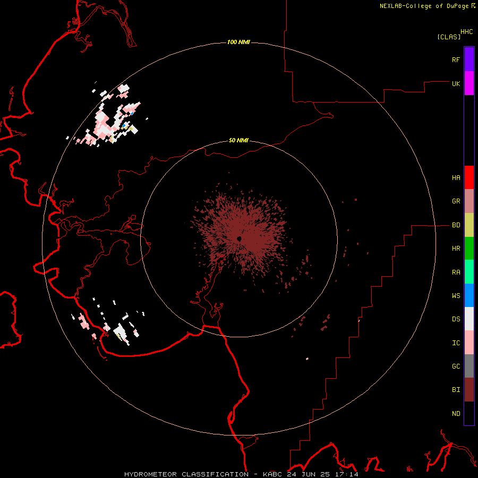This screenshot has height=478, width=478.
Task: Click the 50 NMI range ring label
Action: pyautogui.click(x=238, y=141)
